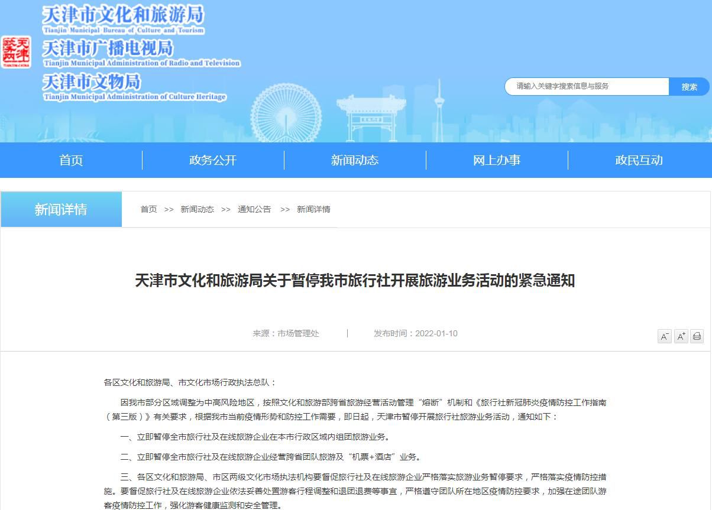This screenshot has height=510, width=712.
Task: Click the 新闻详情 page heading label
Action: tap(62, 209)
